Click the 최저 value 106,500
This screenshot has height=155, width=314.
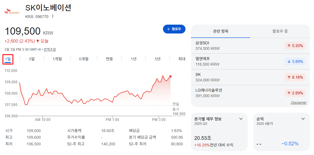tap(34, 144)
